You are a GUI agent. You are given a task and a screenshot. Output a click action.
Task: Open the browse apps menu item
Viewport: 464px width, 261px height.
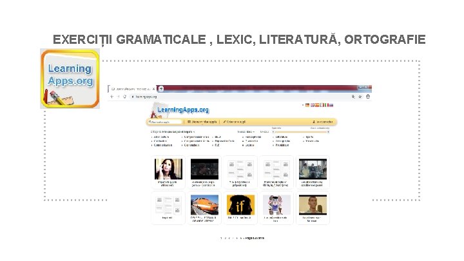pyautogui.click(x=202, y=122)
